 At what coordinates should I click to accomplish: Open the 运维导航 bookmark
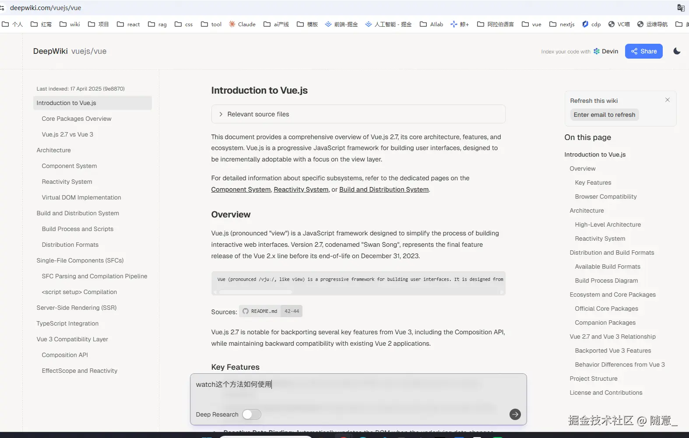click(652, 25)
